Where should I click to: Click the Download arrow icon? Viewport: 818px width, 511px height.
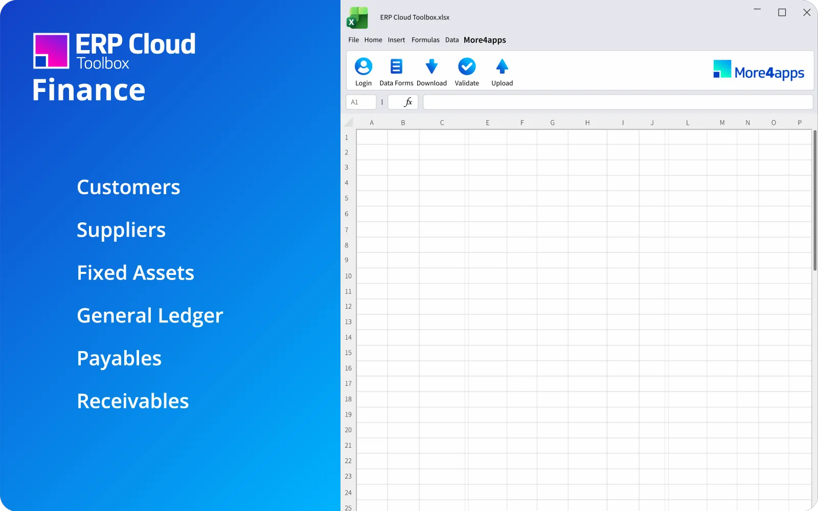click(431, 66)
